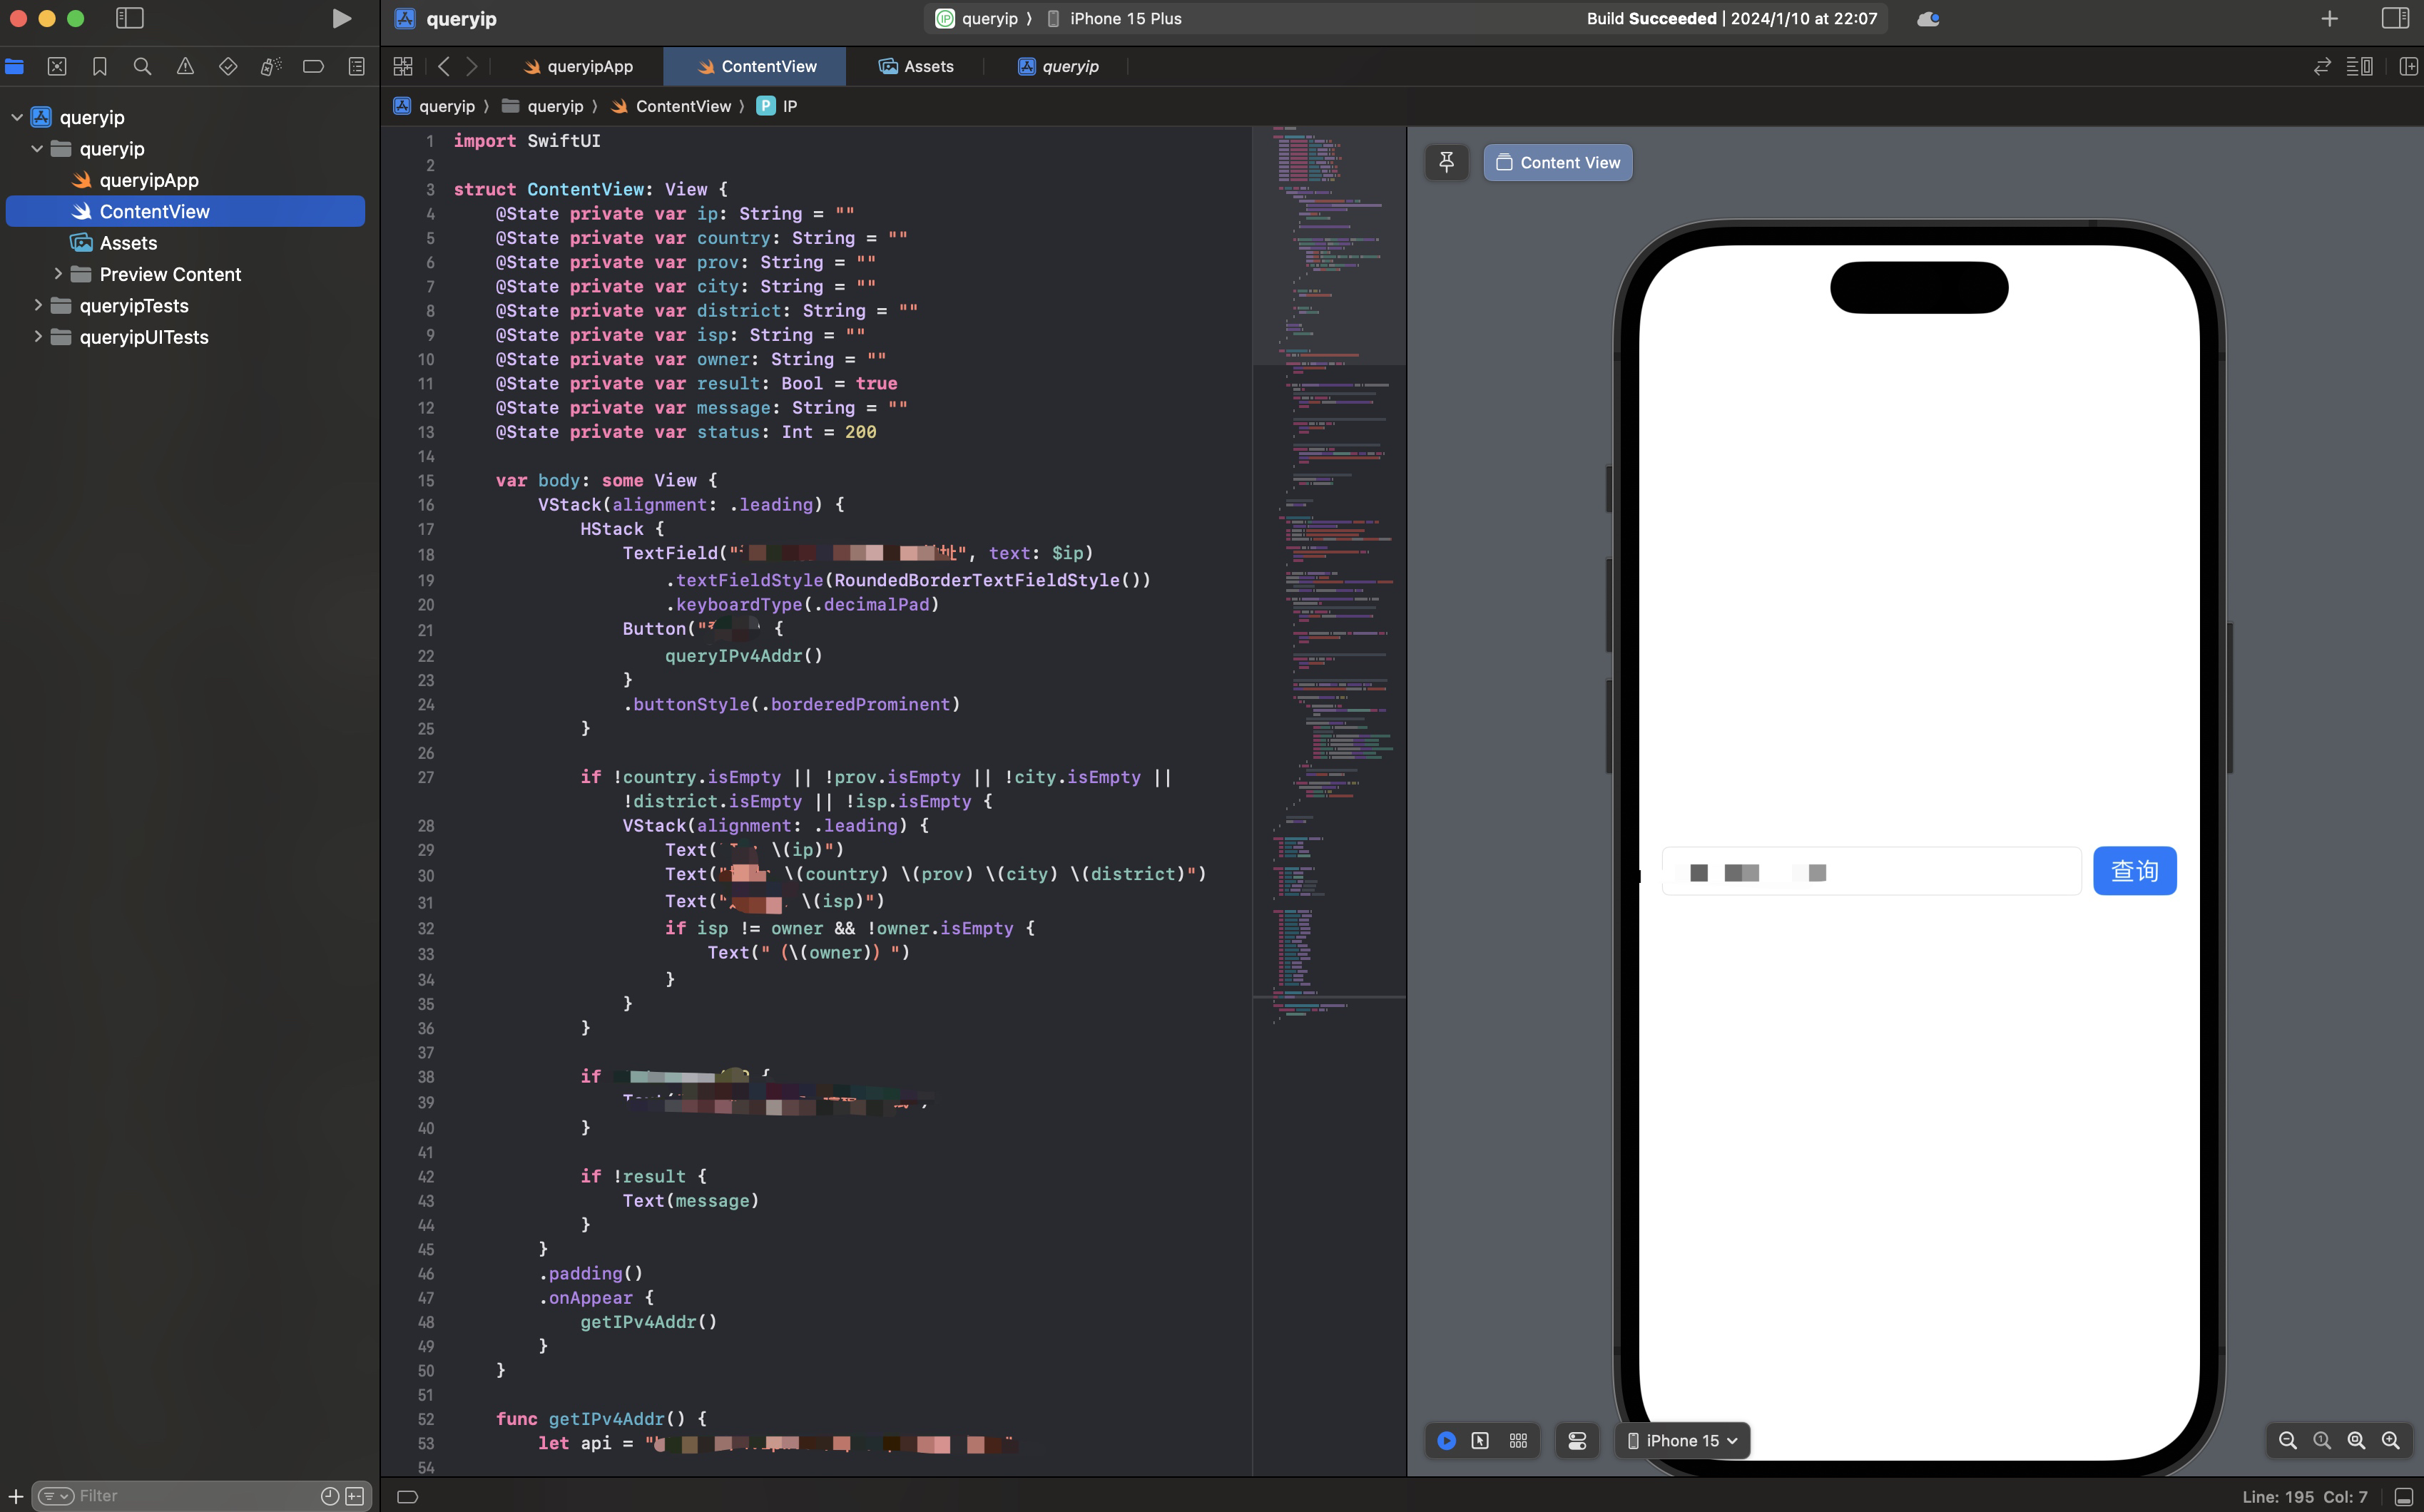Open canvas device settings
Viewport: 2424px width, 1512px height.
(1577, 1440)
